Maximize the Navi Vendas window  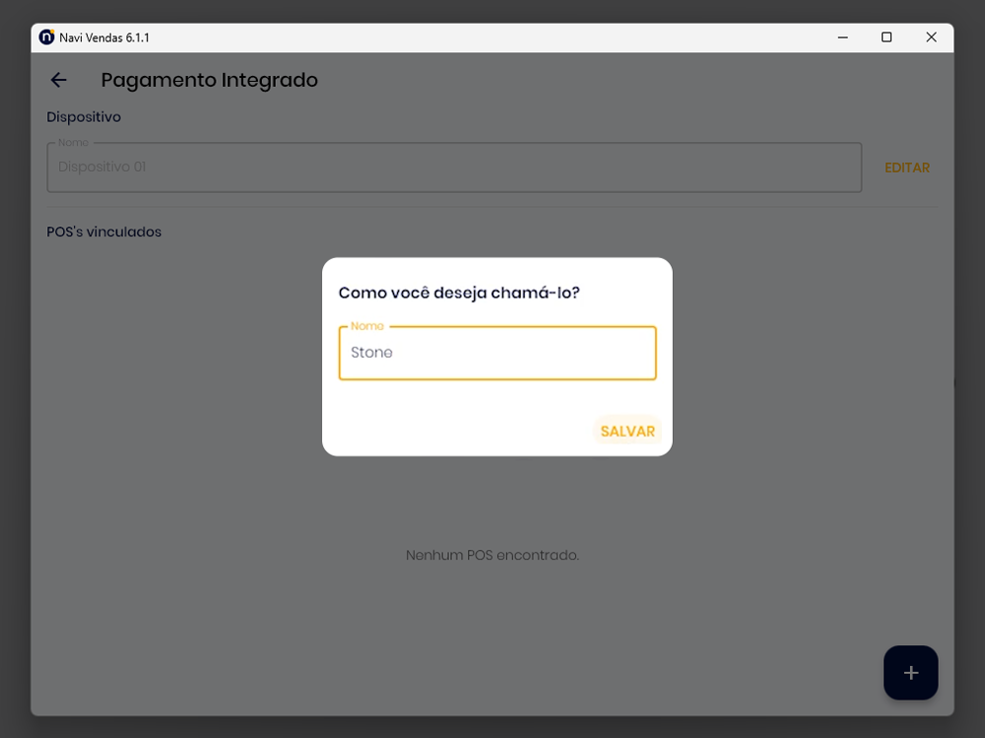click(886, 37)
